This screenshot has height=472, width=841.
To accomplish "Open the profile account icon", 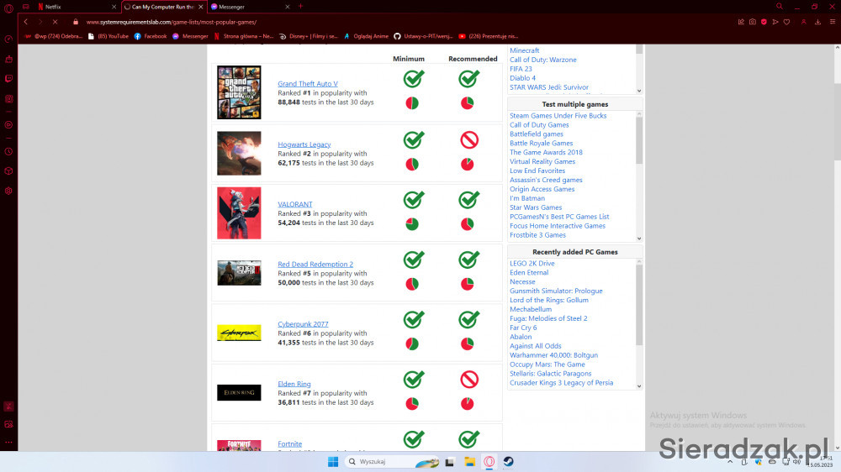I will coord(803,22).
